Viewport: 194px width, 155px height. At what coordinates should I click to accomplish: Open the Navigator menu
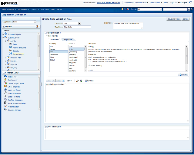[12, 9]
